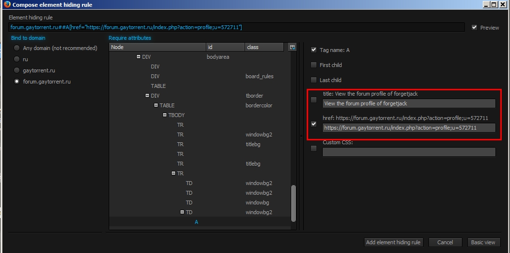Viewport: 510px width, 253px height.
Task: Enable the title attribute checkbox
Action: [313, 100]
